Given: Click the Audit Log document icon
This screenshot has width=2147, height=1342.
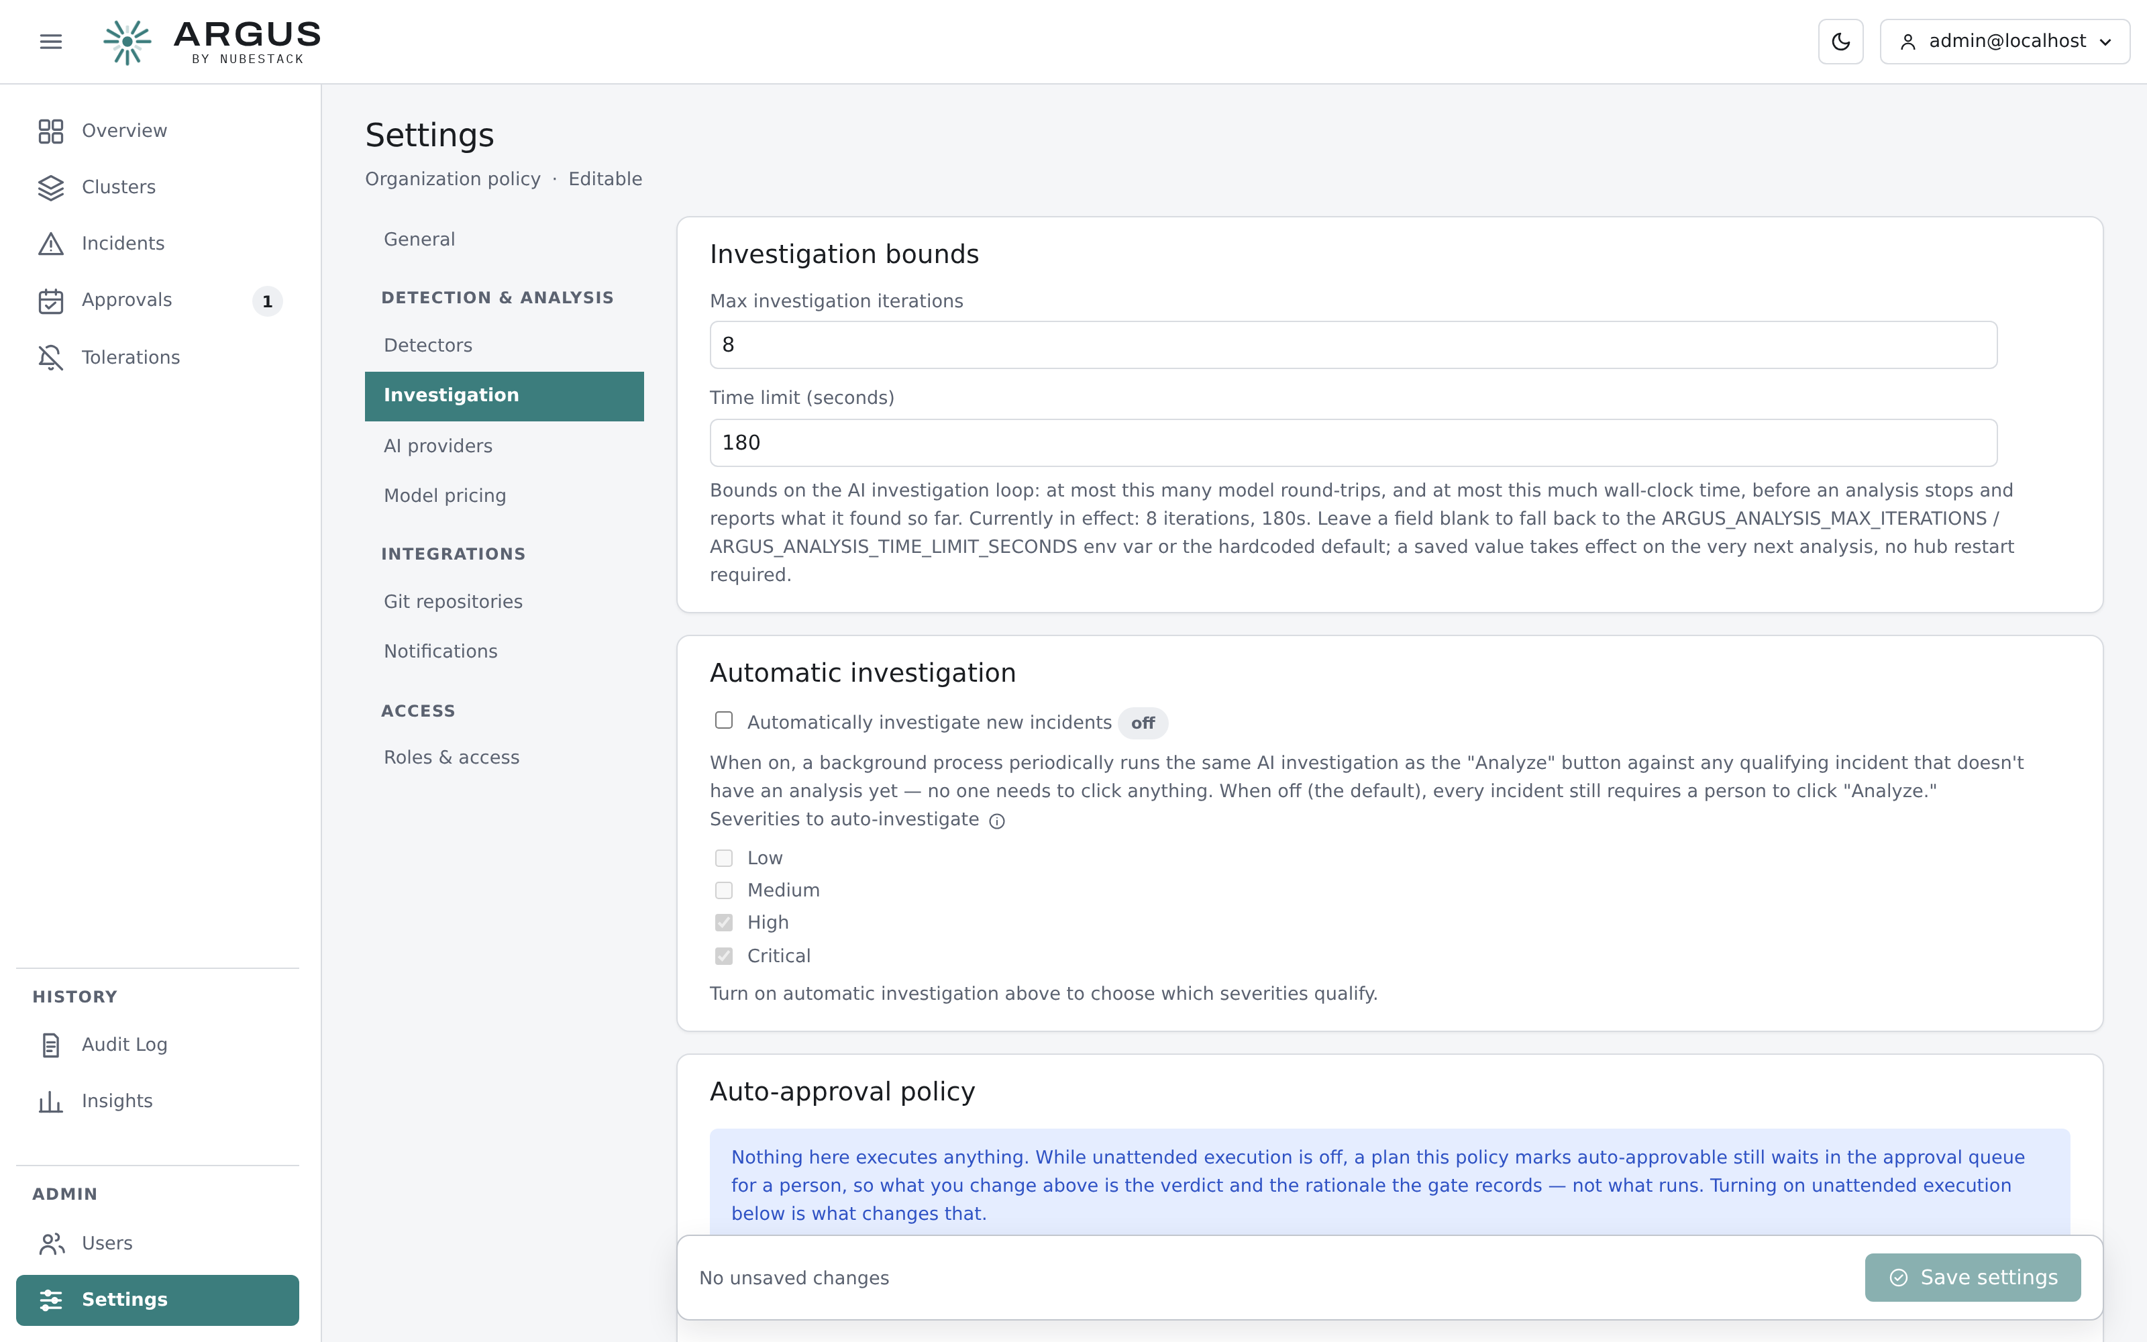Looking at the screenshot, I should [50, 1045].
